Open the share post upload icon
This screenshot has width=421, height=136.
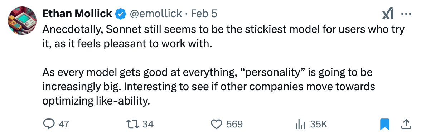[x=406, y=124]
